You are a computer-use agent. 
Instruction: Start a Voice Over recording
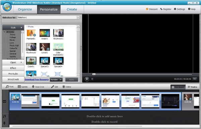click(x=38, y=87)
